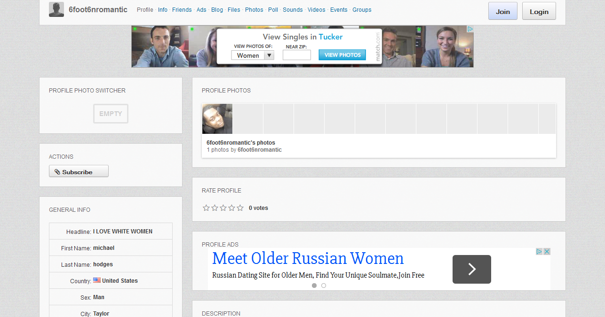The image size is (605, 317).
Task: Open the first profile photo thumbnail
Action: click(217, 119)
